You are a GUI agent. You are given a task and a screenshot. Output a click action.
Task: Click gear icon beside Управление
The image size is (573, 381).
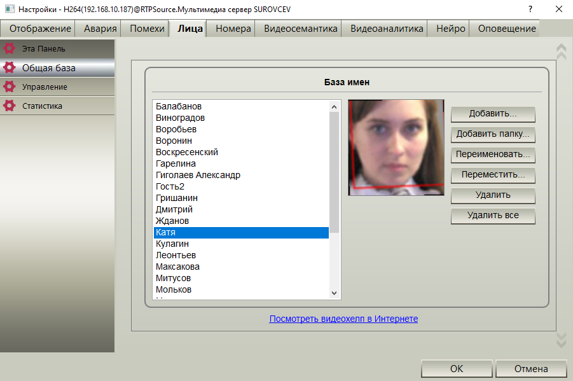pos(9,87)
